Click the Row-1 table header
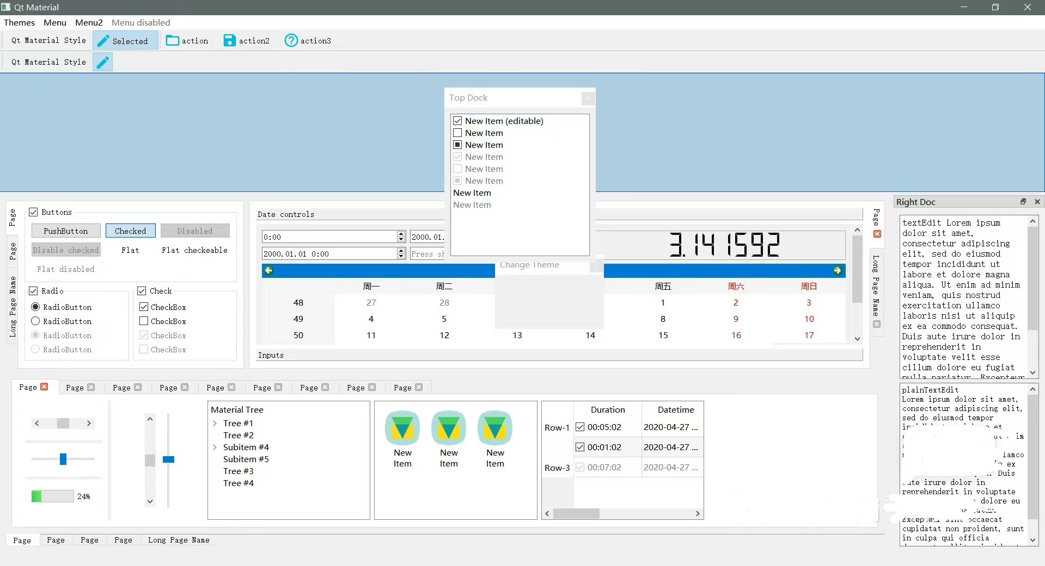The image size is (1045, 566). tap(557, 427)
